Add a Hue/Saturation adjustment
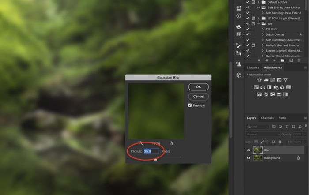 [256, 87]
